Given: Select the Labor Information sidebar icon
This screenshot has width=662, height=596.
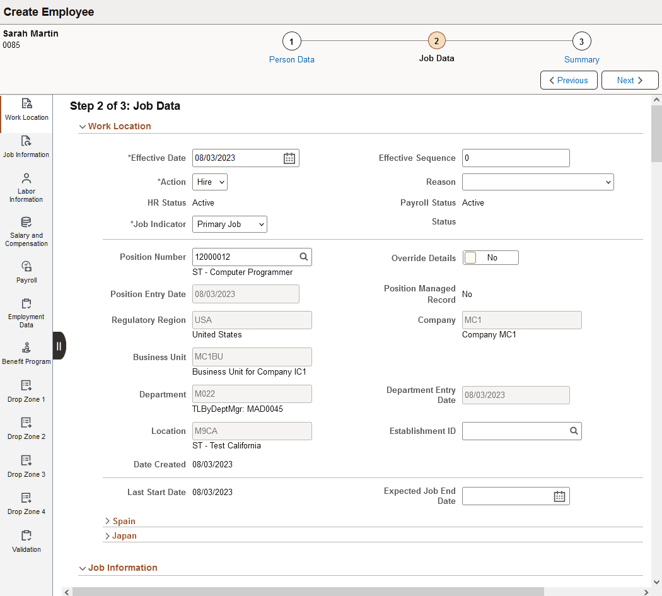Looking at the screenshot, I should tap(26, 186).
